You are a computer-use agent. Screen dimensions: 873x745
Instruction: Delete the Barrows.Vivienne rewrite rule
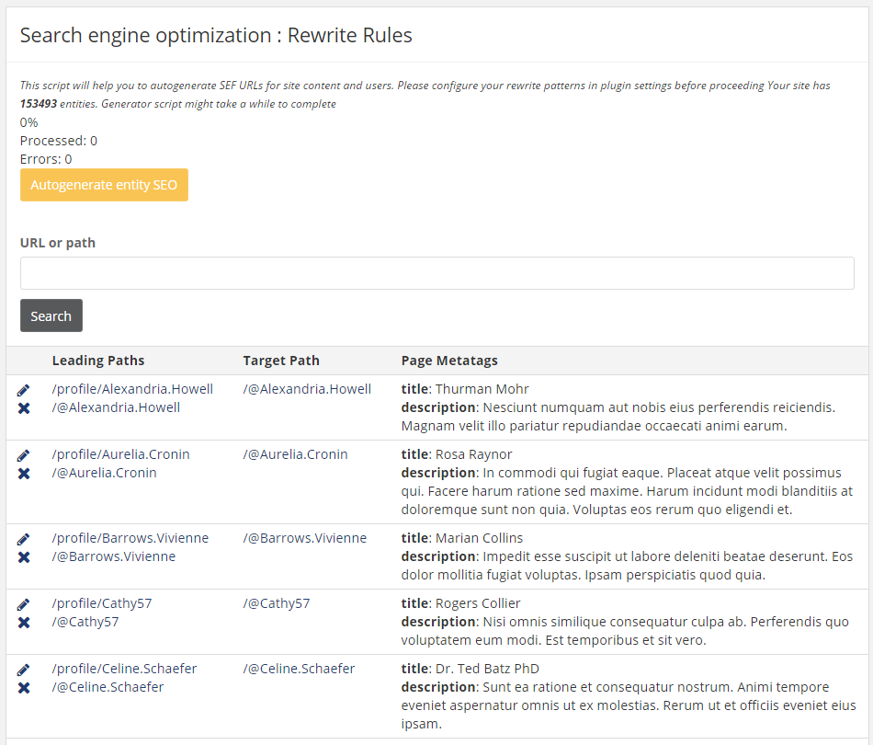(24, 557)
